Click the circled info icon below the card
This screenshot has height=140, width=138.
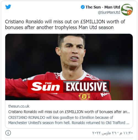click(8, 133)
